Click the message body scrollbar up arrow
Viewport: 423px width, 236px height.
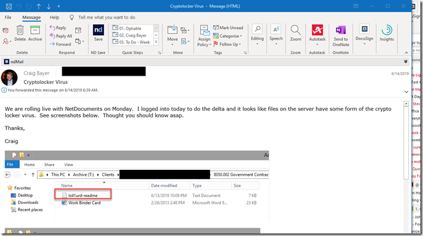coord(406,104)
